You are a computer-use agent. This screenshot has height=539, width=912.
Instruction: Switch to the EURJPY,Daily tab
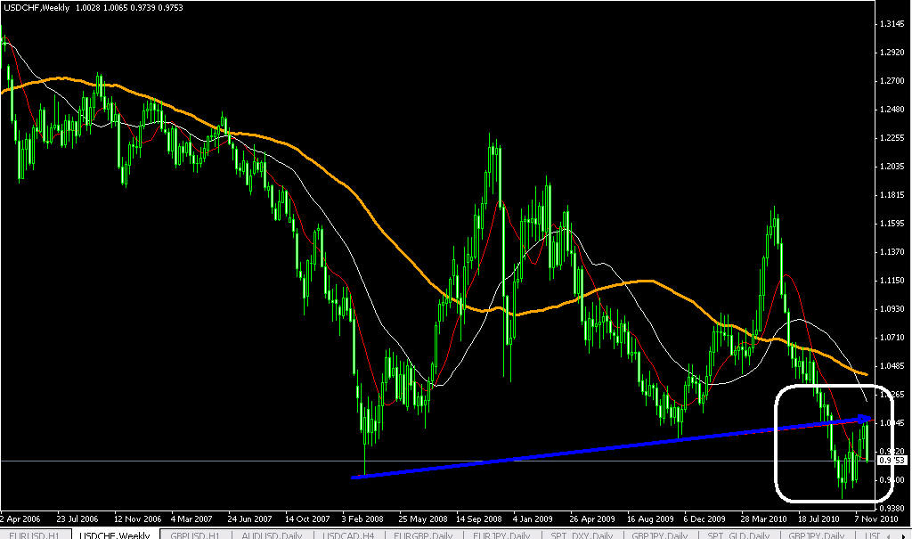click(x=501, y=535)
